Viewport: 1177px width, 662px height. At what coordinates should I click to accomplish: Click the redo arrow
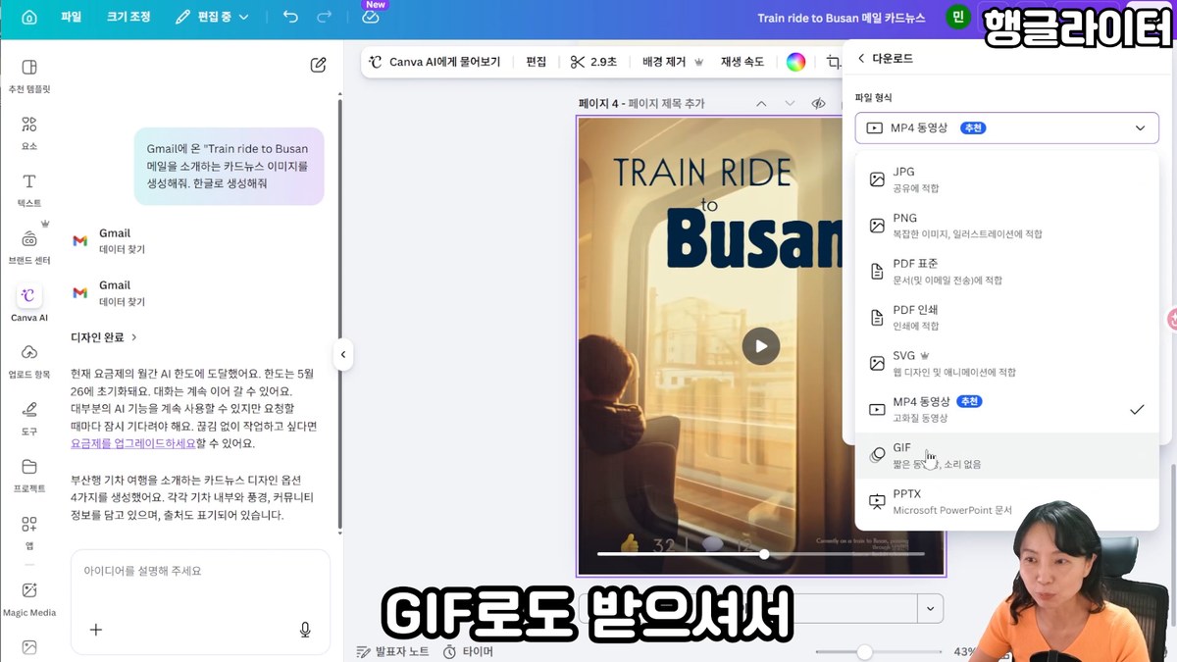pyautogui.click(x=325, y=17)
